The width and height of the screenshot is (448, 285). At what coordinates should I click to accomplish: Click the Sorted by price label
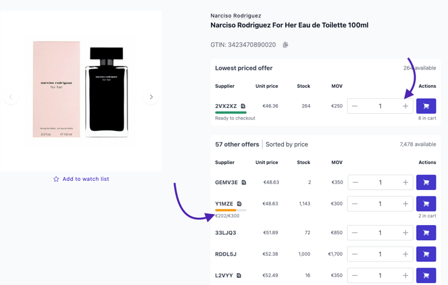click(287, 144)
